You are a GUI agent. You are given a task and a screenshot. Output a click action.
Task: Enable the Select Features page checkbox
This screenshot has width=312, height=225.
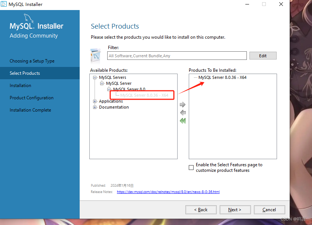191,168
